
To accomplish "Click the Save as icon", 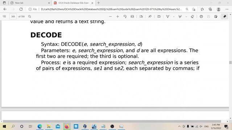I will pyautogui.click(x=216, y=17).
